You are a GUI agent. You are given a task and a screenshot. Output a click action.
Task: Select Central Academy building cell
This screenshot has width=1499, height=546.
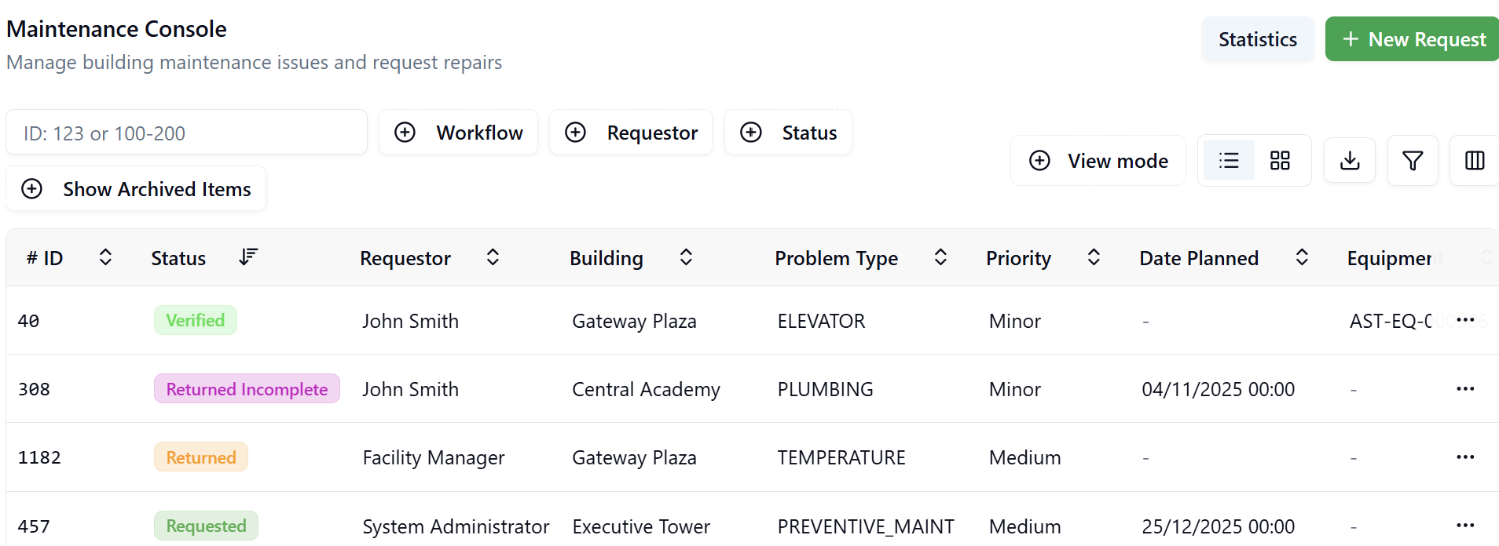646,389
